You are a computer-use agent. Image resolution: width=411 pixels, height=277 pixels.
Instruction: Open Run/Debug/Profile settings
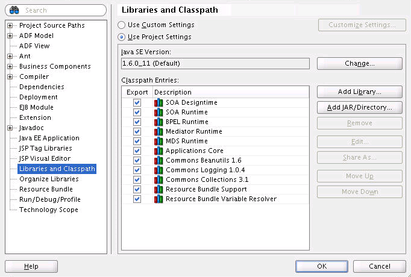tap(50, 199)
